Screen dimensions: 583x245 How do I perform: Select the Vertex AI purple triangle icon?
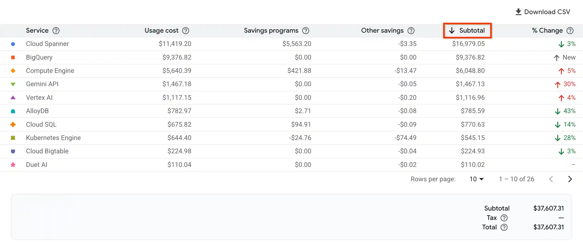pos(13,97)
